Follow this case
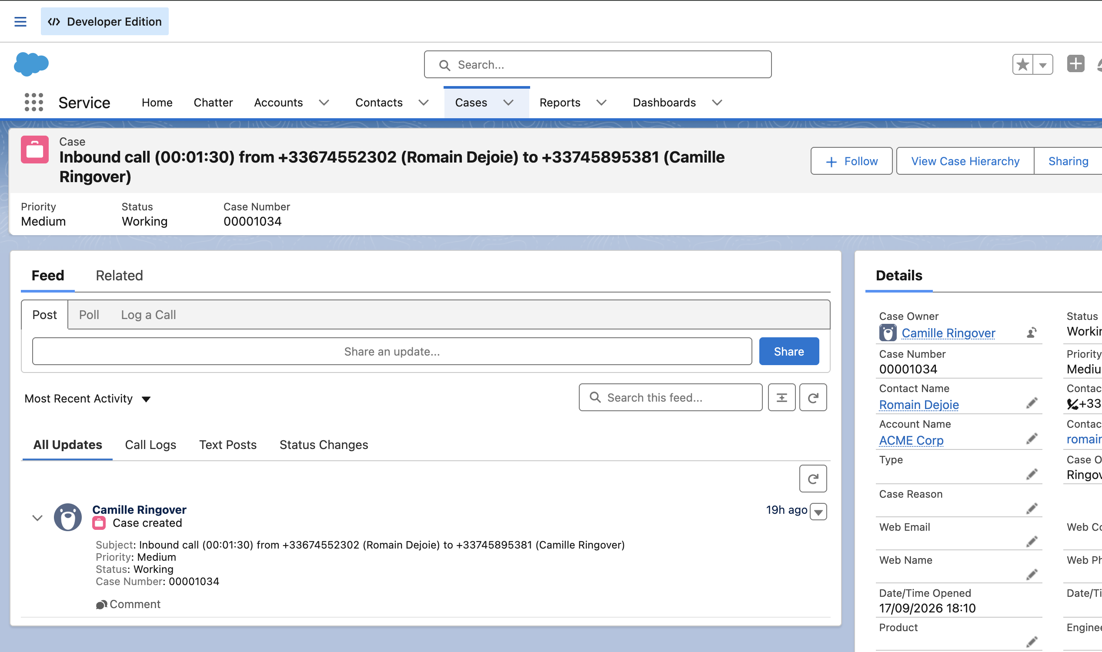The image size is (1102, 652). point(852,161)
